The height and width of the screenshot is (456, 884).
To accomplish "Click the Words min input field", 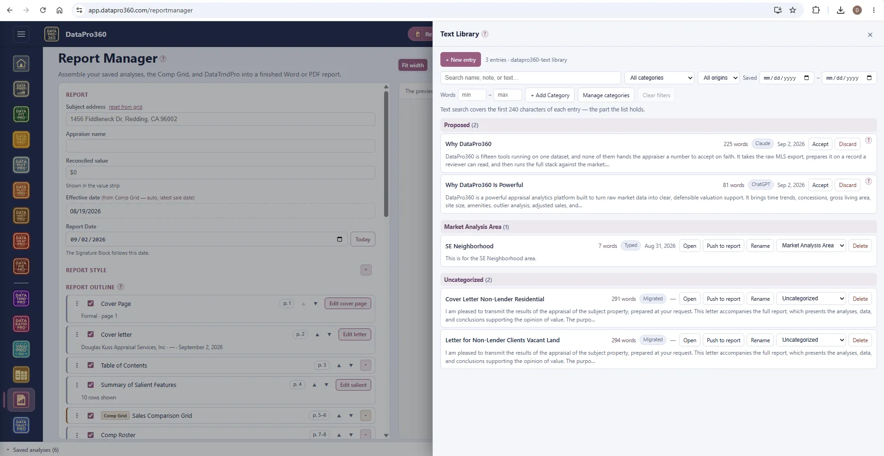I will click(x=472, y=95).
